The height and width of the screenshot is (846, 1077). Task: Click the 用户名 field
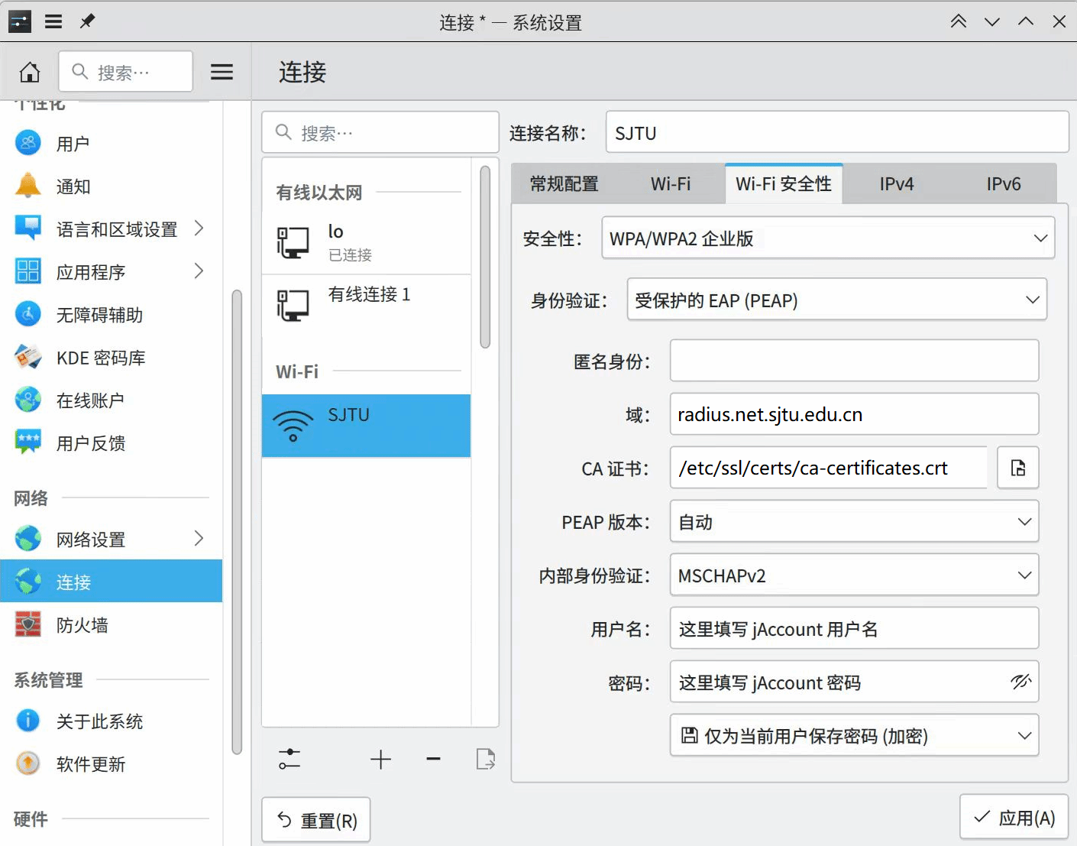pos(854,628)
